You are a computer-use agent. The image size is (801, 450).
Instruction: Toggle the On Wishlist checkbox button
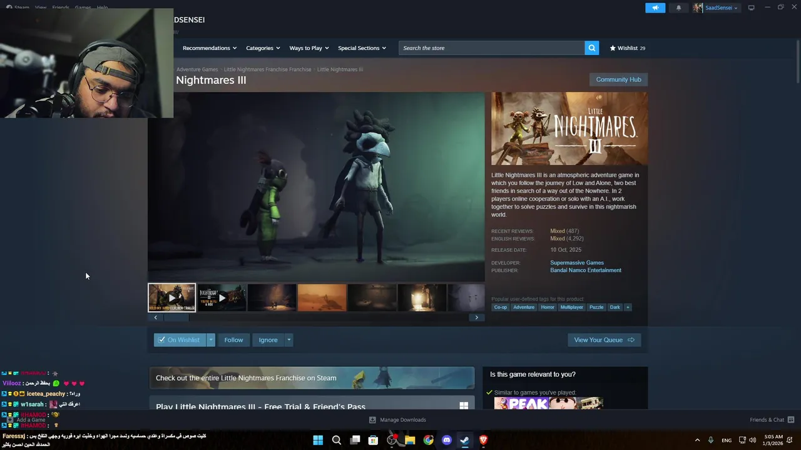pos(180,340)
